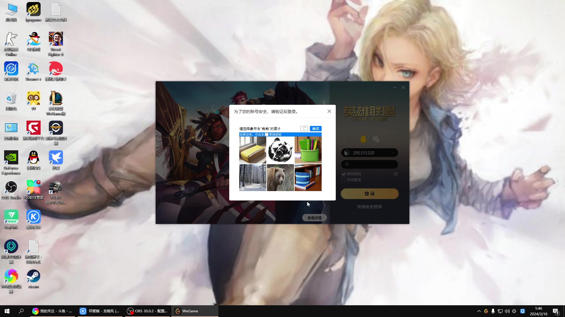Image resolution: width=565 pixels, height=317 pixels.
Task: Launch Street Fighter 6 shortcut
Action: click(56, 44)
